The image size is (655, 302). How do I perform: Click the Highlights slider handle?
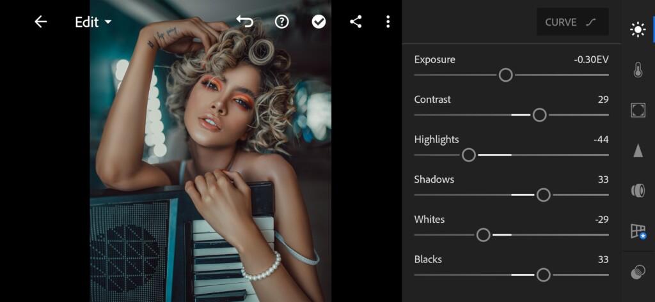469,155
